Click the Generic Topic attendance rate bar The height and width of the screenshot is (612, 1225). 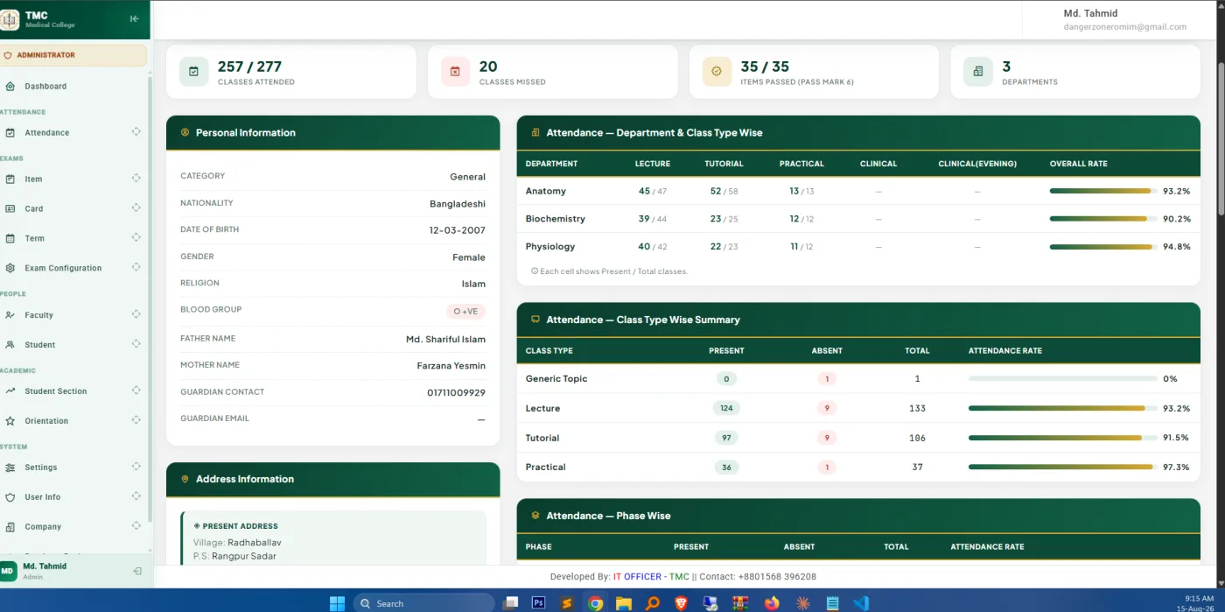pyautogui.click(x=1062, y=379)
